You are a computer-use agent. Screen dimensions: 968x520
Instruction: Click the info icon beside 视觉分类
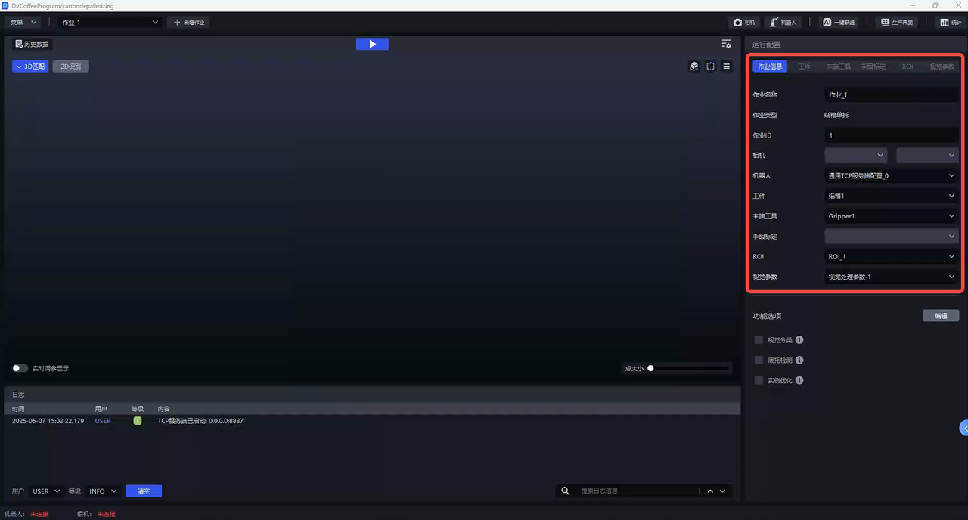coord(799,340)
